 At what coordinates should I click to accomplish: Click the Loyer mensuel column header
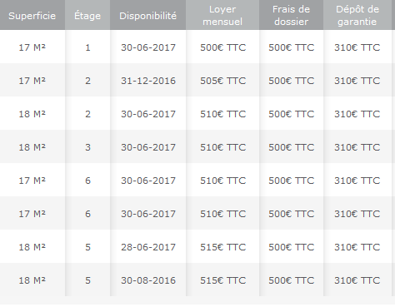222,16
